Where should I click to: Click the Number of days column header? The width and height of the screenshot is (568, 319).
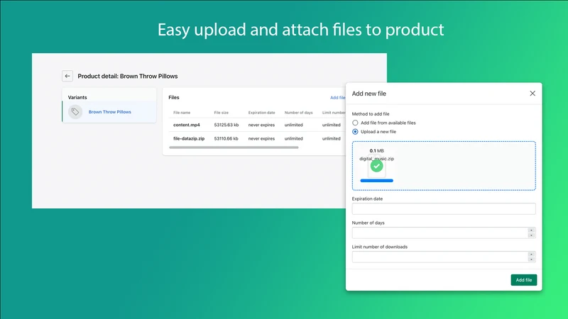coord(298,113)
